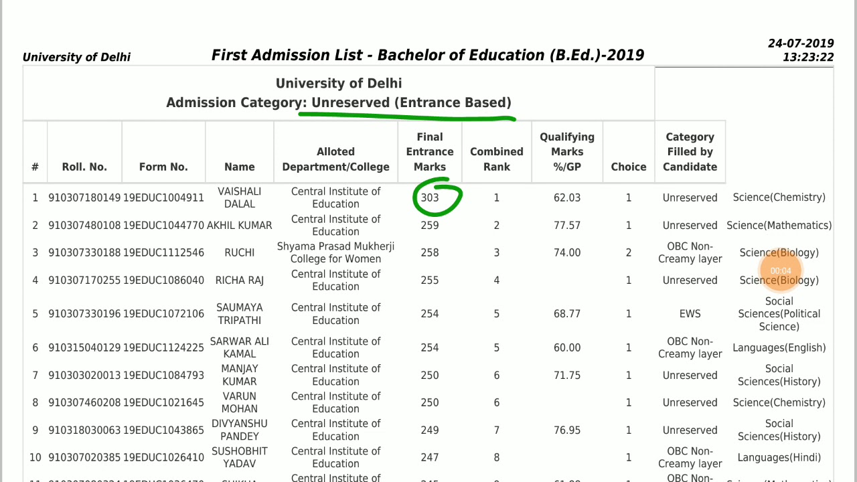Click 'Alloted Department/College' column header
857x482 pixels.
pos(336,159)
